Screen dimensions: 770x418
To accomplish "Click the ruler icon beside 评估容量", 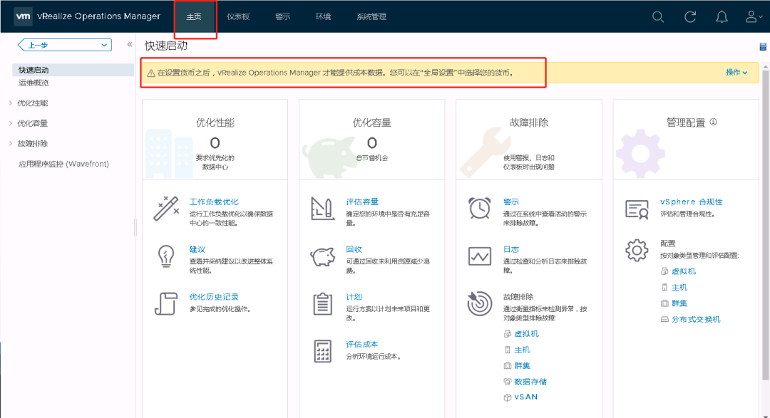I will point(323,209).
